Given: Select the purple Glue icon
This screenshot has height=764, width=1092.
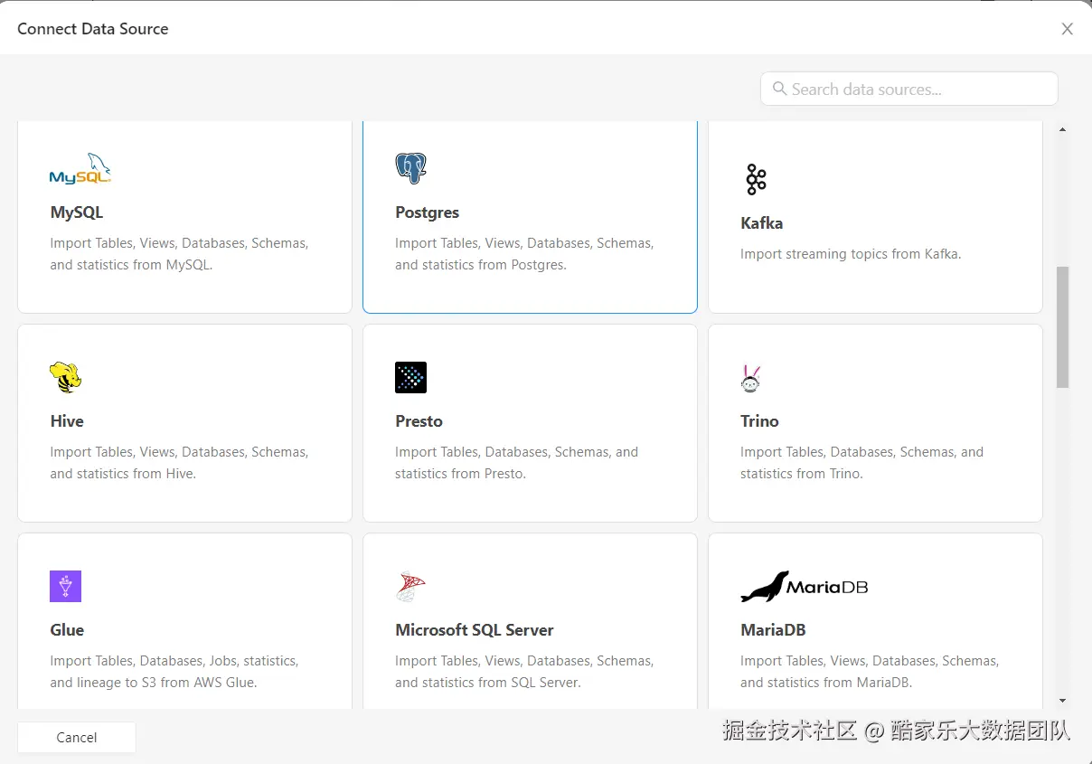Looking at the screenshot, I should point(65,586).
